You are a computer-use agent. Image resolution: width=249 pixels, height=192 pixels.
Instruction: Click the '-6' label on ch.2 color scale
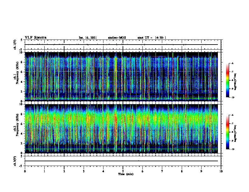[232, 115]
